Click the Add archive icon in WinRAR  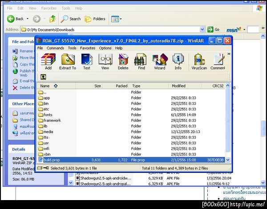(x=48, y=61)
